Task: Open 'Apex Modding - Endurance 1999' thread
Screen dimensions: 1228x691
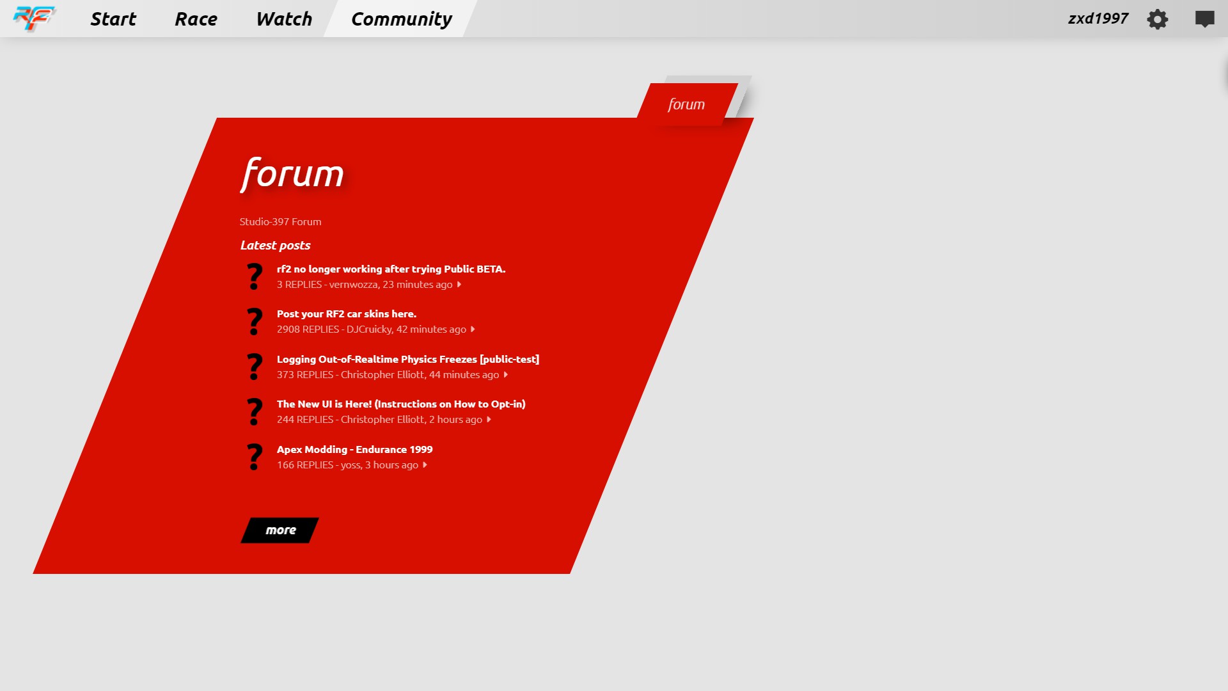Action: click(355, 450)
